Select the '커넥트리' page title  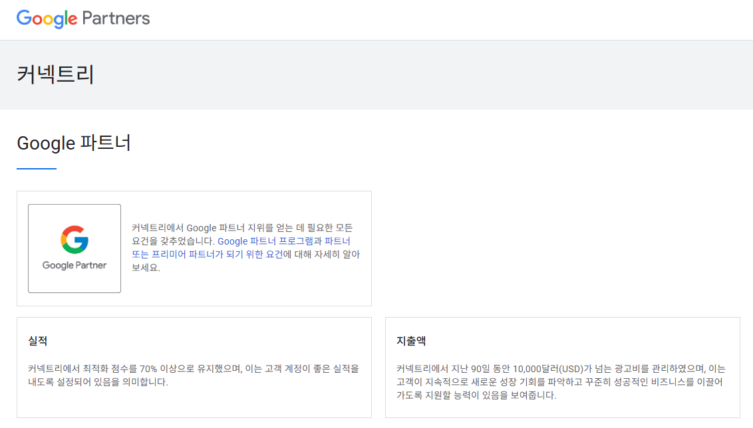(55, 74)
